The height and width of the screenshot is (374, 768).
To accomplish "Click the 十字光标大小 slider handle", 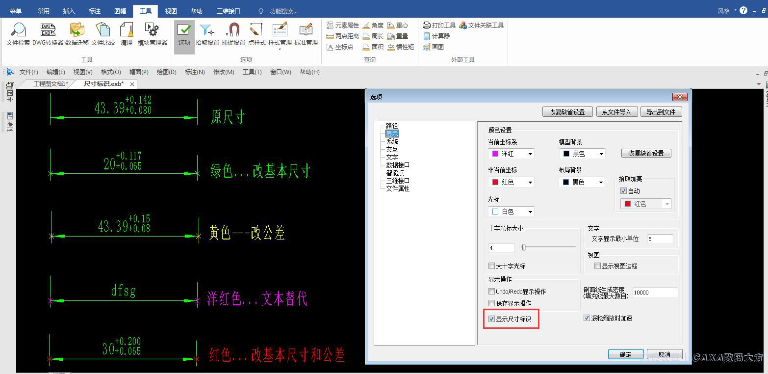I will click(524, 247).
